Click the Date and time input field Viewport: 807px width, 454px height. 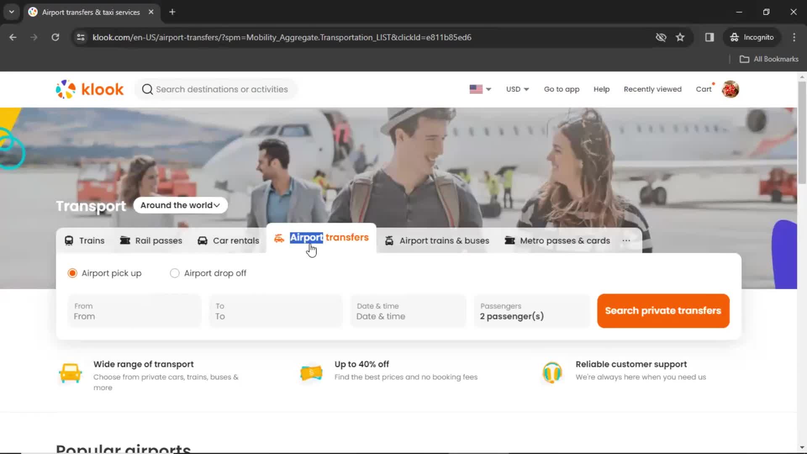(x=408, y=310)
